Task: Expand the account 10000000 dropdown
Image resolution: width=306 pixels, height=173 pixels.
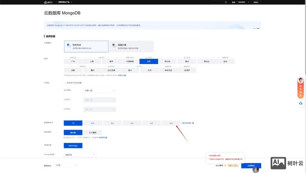Action: [243, 2]
